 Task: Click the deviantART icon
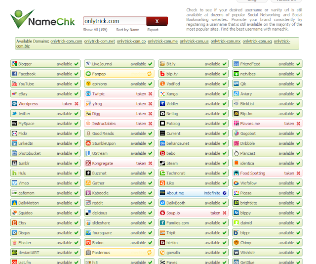[14, 252]
